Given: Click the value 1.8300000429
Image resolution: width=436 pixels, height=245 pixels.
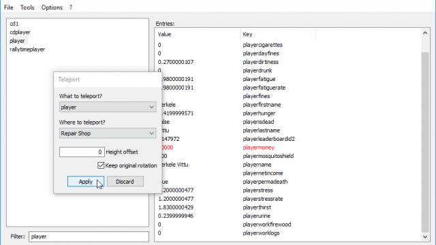Looking at the screenshot, I should pos(176,208).
